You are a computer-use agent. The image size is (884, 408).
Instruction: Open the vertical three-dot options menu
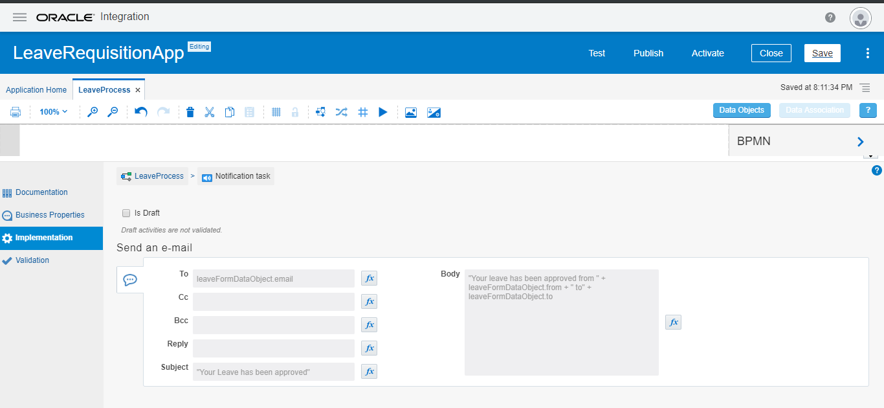tap(868, 53)
